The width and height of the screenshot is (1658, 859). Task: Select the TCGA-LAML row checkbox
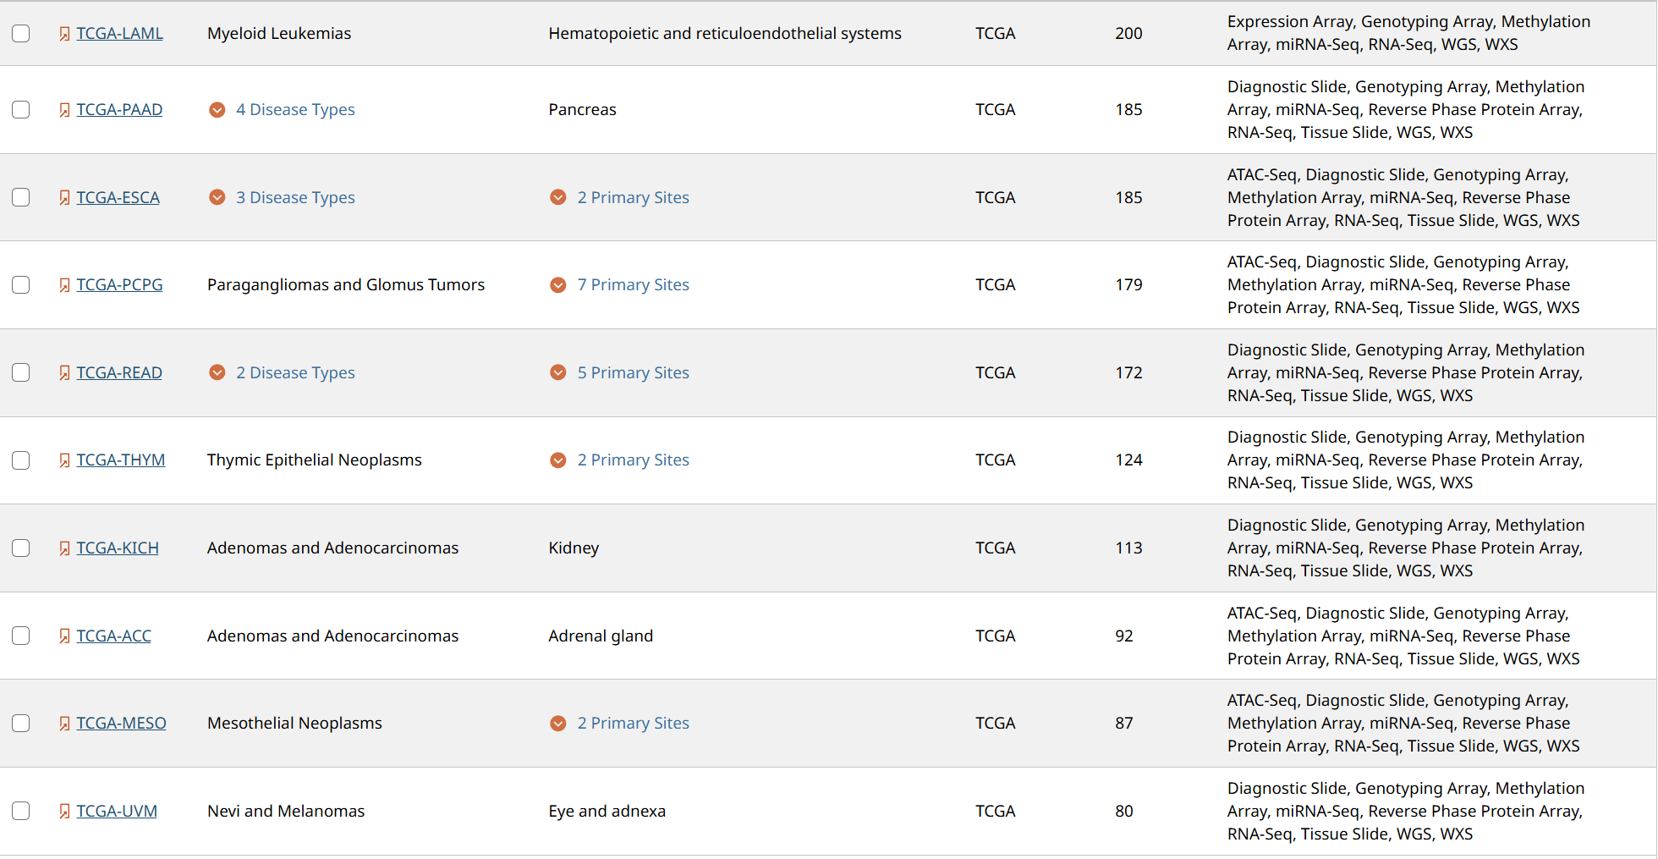(x=21, y=33)
